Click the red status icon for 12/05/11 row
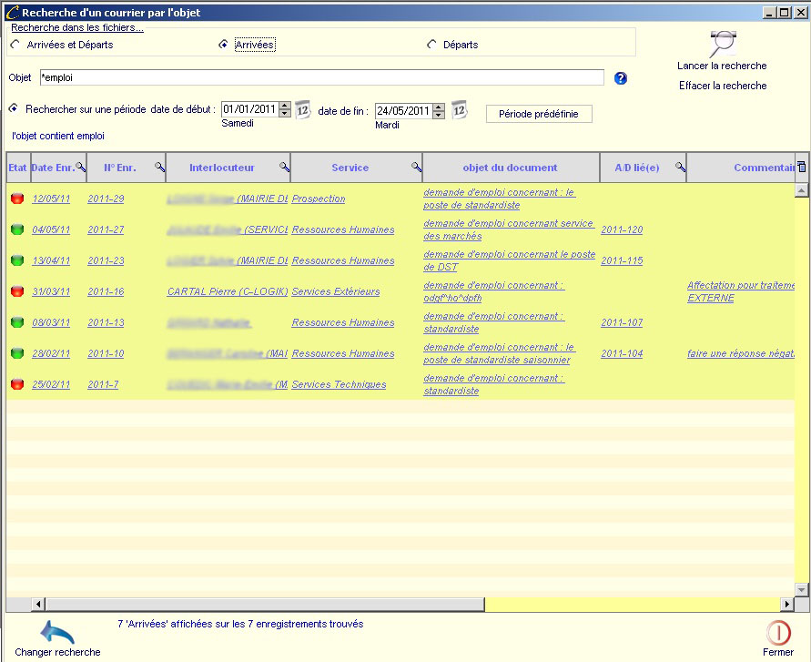 point(17,199)
